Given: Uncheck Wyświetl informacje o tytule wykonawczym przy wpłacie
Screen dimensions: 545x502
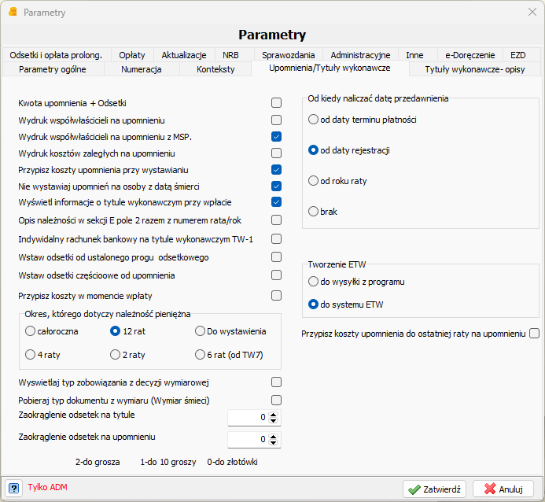Looking at the screenshot, I should 276,202.
